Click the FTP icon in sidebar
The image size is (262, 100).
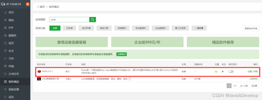5,28
